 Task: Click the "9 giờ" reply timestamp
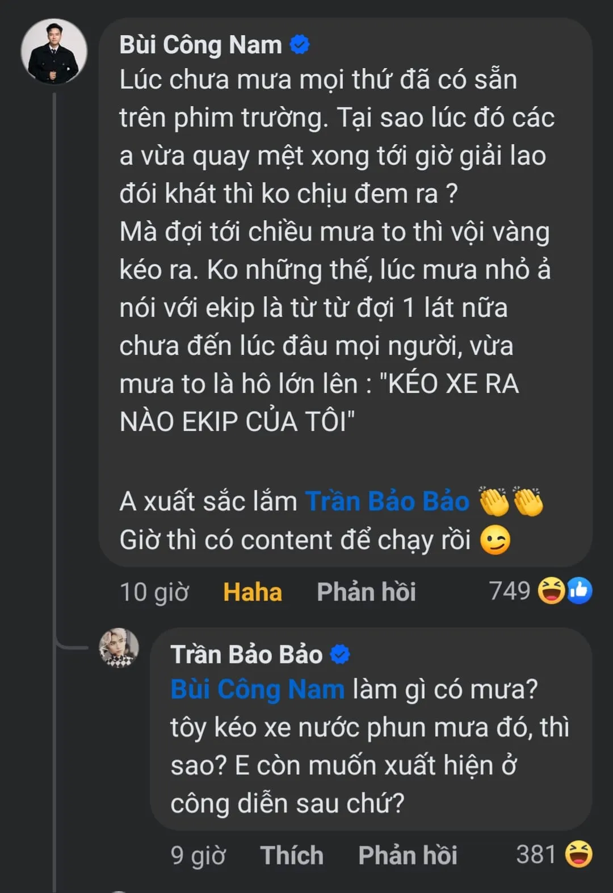click(198, 855)
